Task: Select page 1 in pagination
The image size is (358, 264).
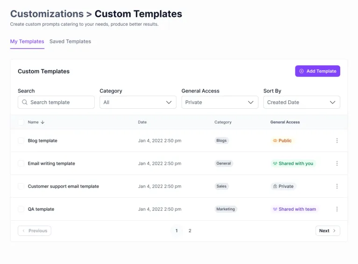Action: (176, 231)
